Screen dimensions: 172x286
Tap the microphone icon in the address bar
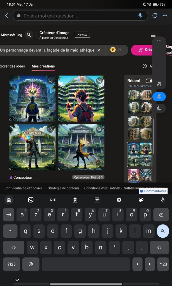[140, 16]
